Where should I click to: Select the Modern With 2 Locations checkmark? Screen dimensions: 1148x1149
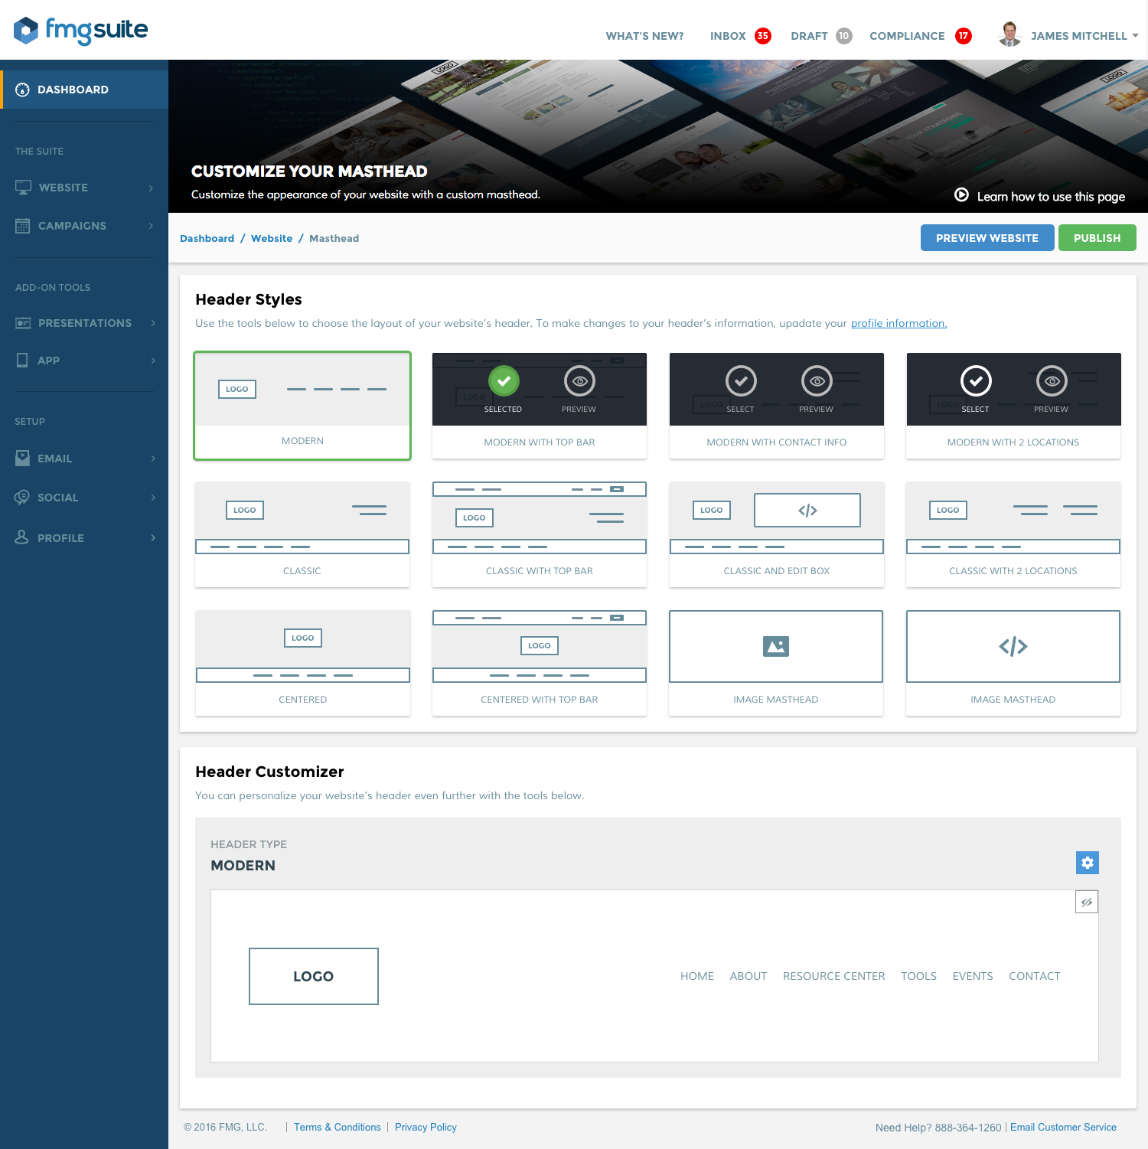point(976,381)
